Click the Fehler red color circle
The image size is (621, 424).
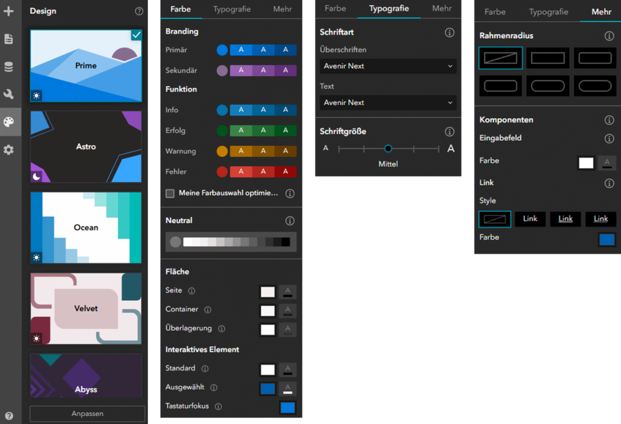tap(222, 172)
